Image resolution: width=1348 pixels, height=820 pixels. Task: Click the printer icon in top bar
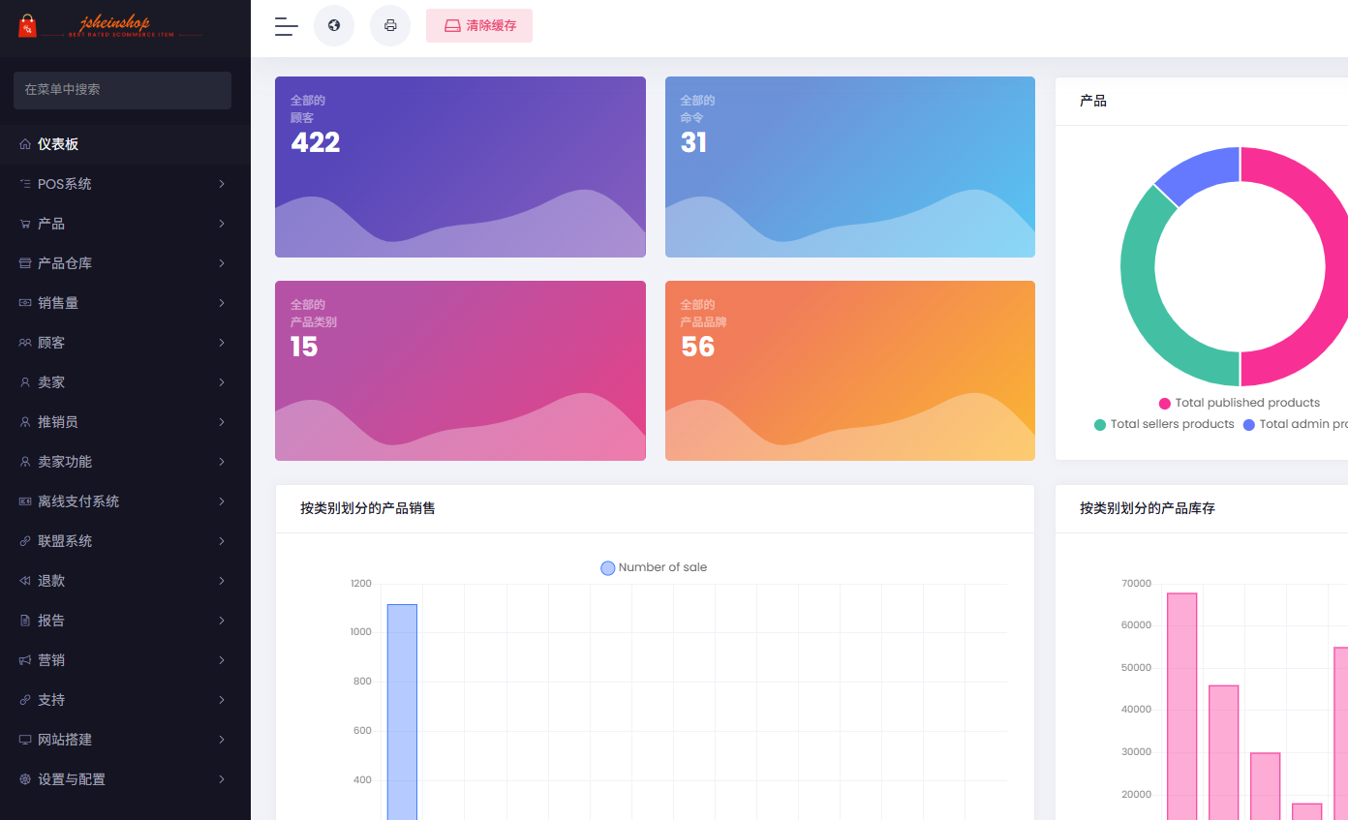pos(390,26)
